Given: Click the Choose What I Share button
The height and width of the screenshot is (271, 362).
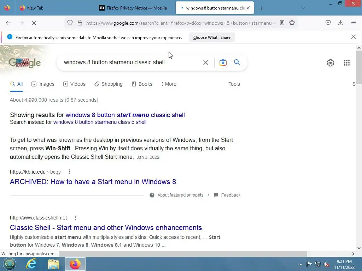Looking at the screenshot, I should tap(212, 37).
